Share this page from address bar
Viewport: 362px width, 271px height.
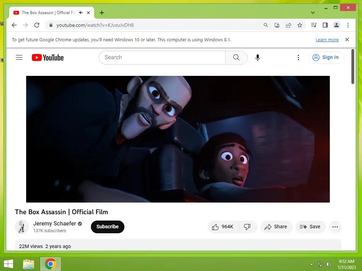[288, 25]
